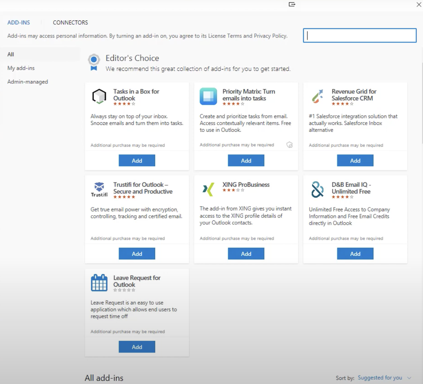423x384 pixels.
Task: Add Revenue Grid for Salesforce CRM
Action: pos(355,161)
